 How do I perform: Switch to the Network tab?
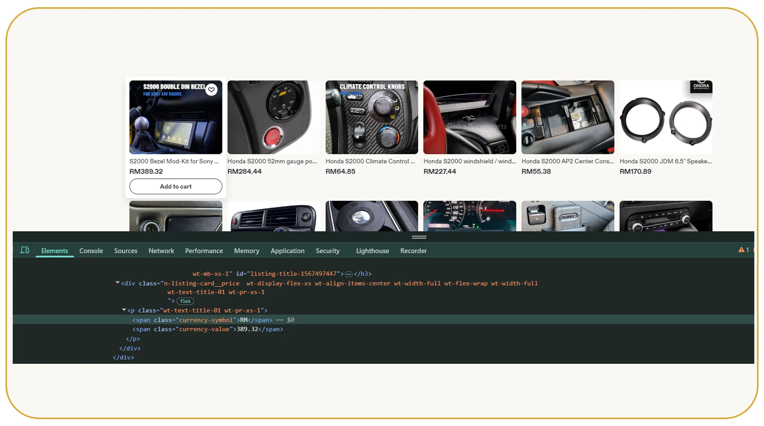161,251
